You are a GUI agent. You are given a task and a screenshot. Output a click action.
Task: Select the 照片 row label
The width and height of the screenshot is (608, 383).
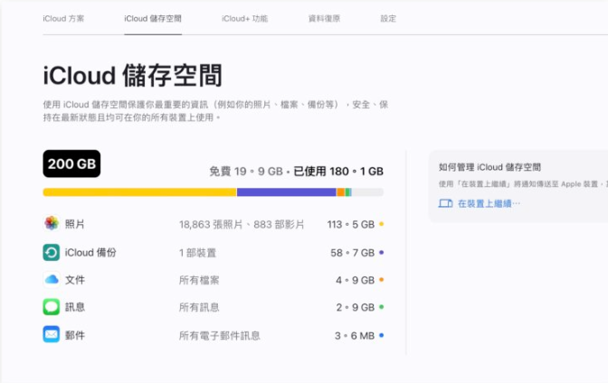point(74,224)
